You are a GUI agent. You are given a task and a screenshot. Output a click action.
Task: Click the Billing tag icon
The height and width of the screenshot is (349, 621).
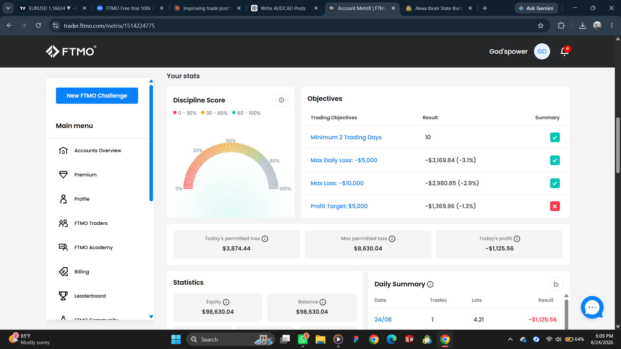coord(63,272)
